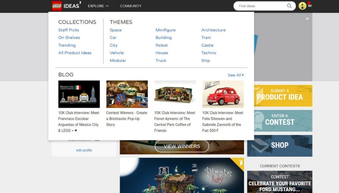The width and height of the screenshot is (339, 193).
Task: Open the Shop banner
Action: (280, 146)
